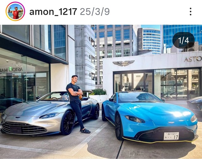Click the silver car's headlight

pyautogui.click(x=49, y=116)
